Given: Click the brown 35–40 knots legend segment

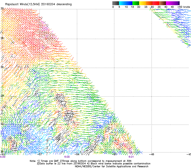Looking at the screenshot, I should coord(163,3).
